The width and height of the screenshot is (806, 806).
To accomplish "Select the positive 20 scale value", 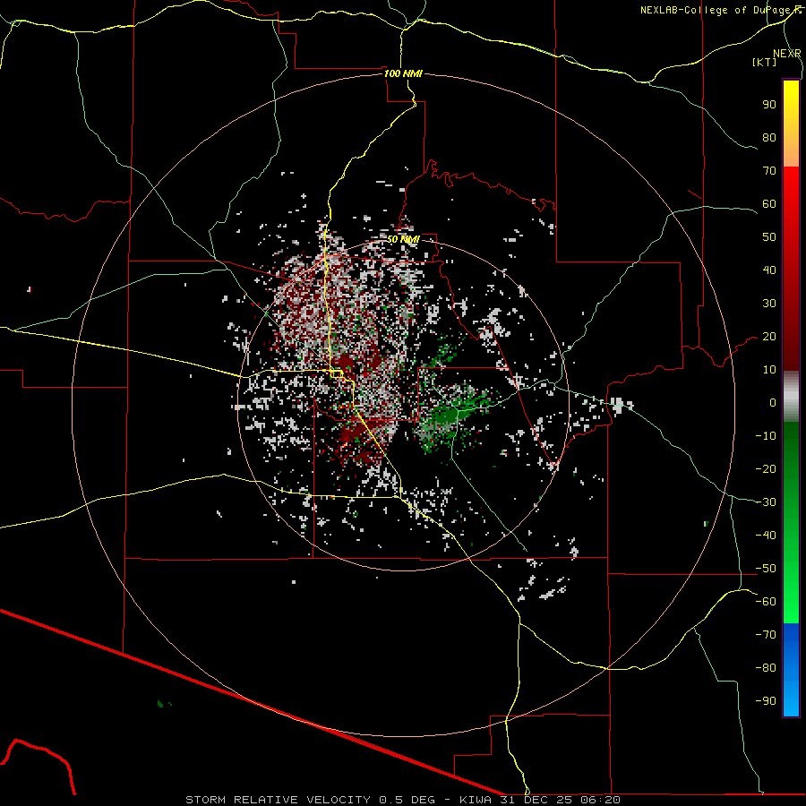I will (769, 337).
